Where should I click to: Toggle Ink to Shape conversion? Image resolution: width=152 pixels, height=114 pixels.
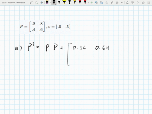102,3
